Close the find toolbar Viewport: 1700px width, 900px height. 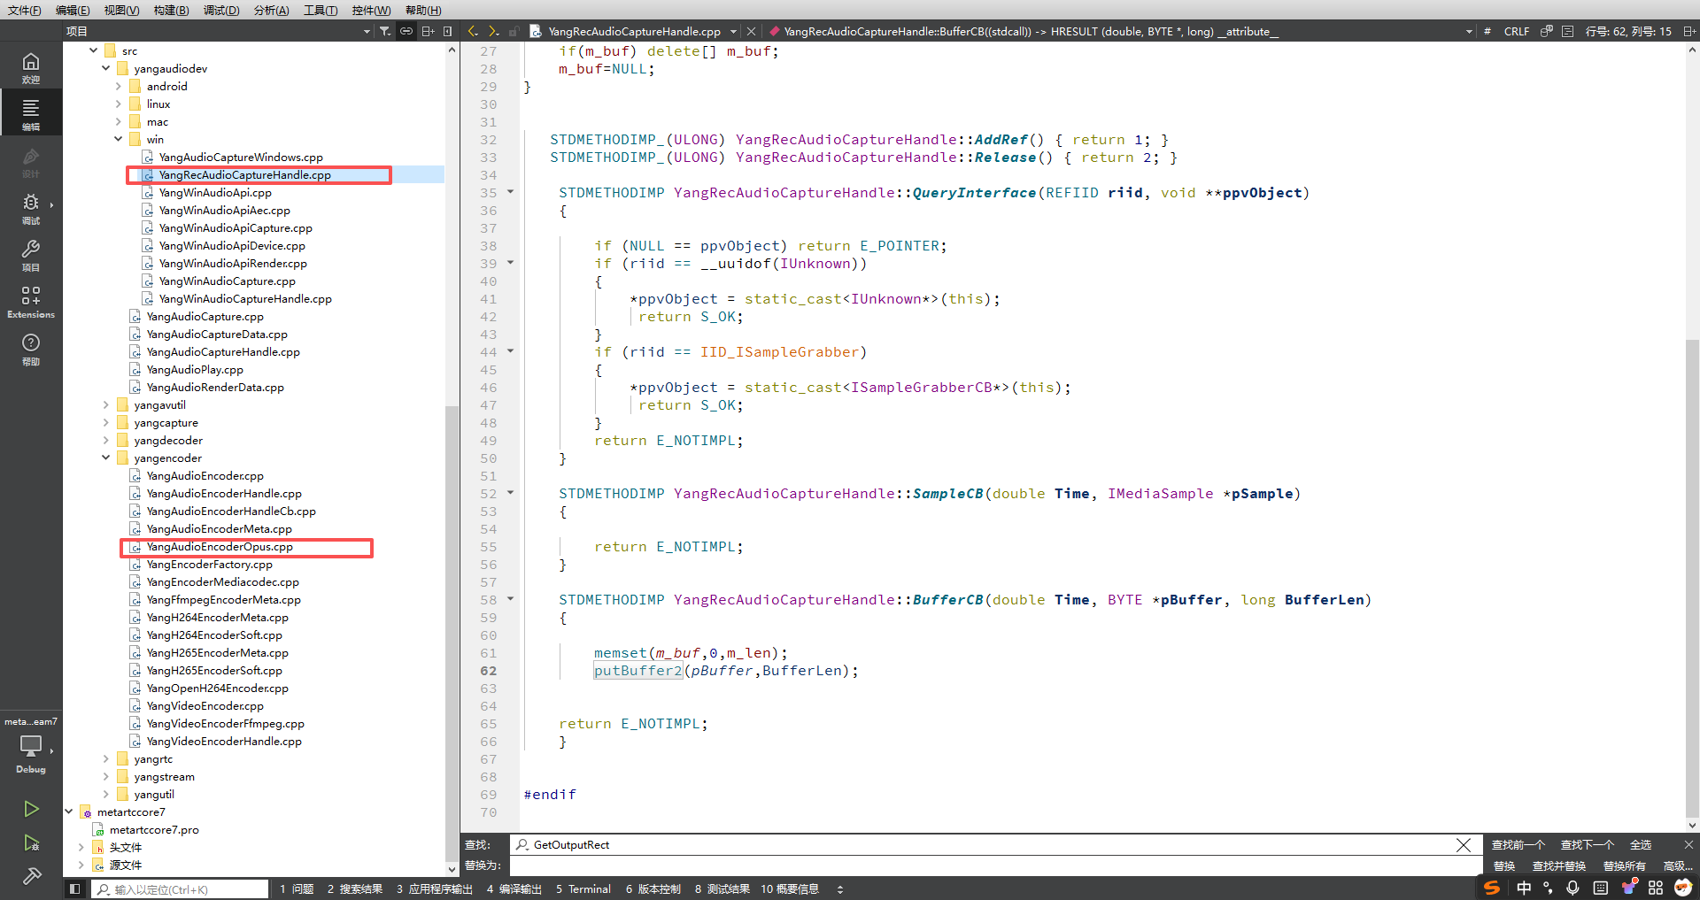click(1688, 844)
